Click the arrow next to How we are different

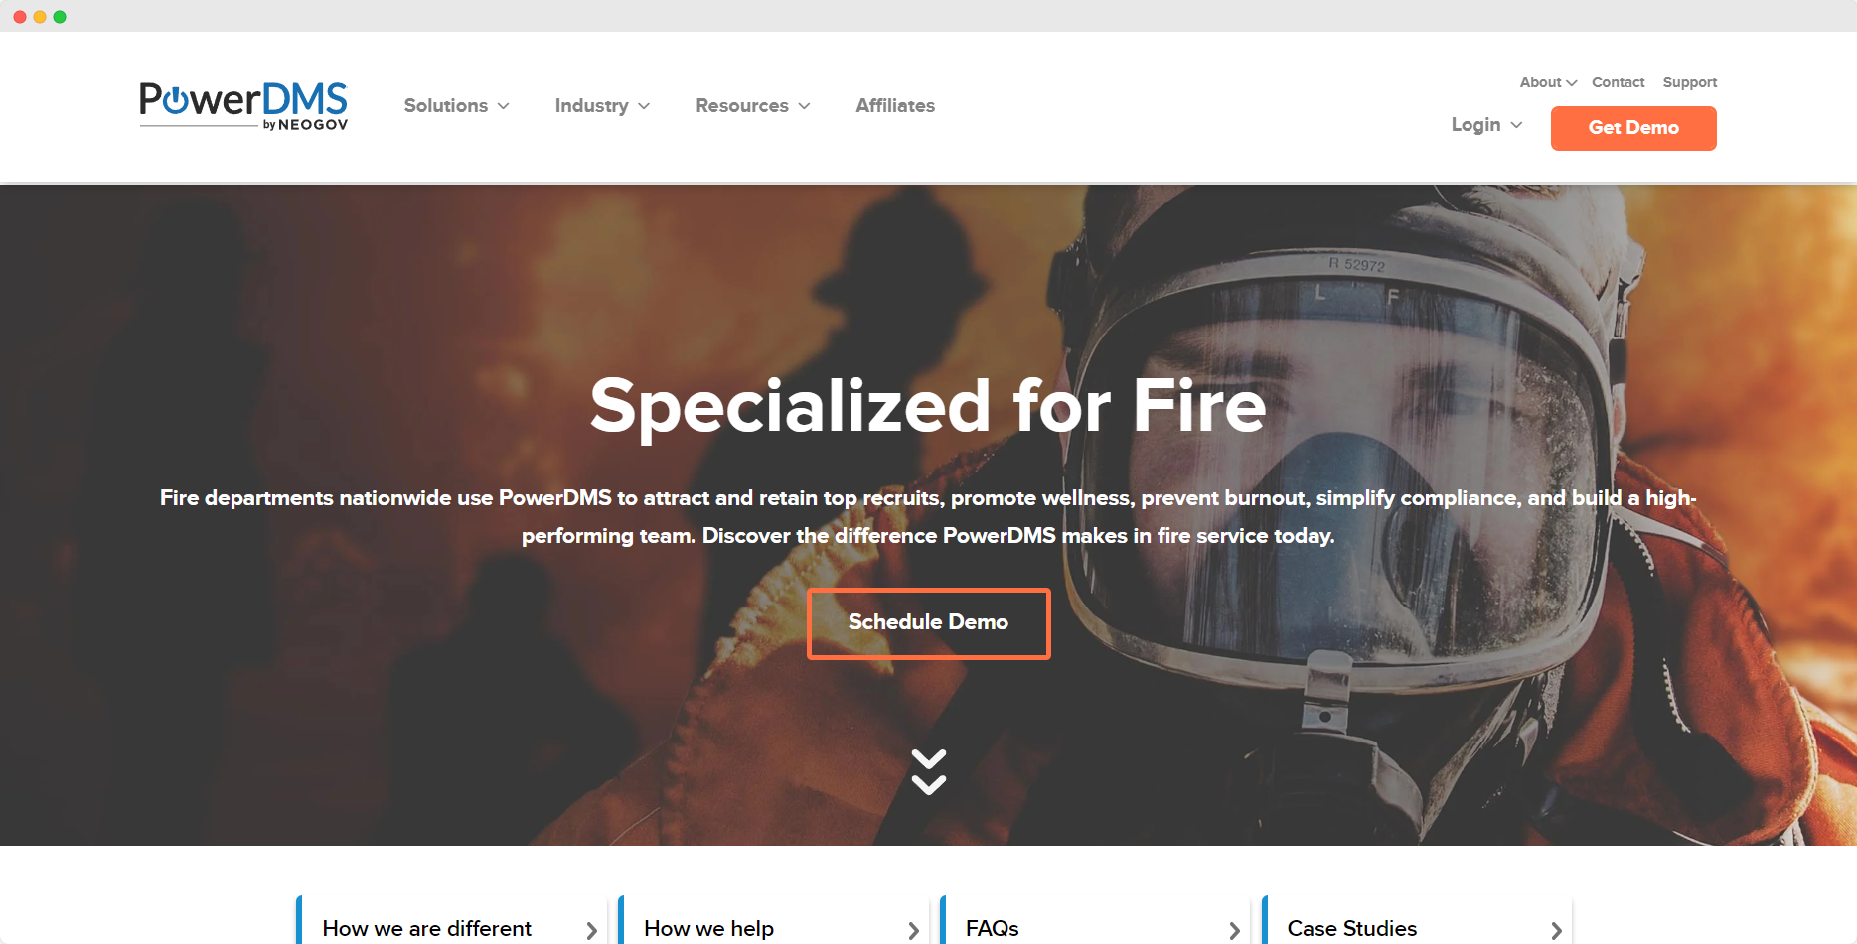[591, 930]
